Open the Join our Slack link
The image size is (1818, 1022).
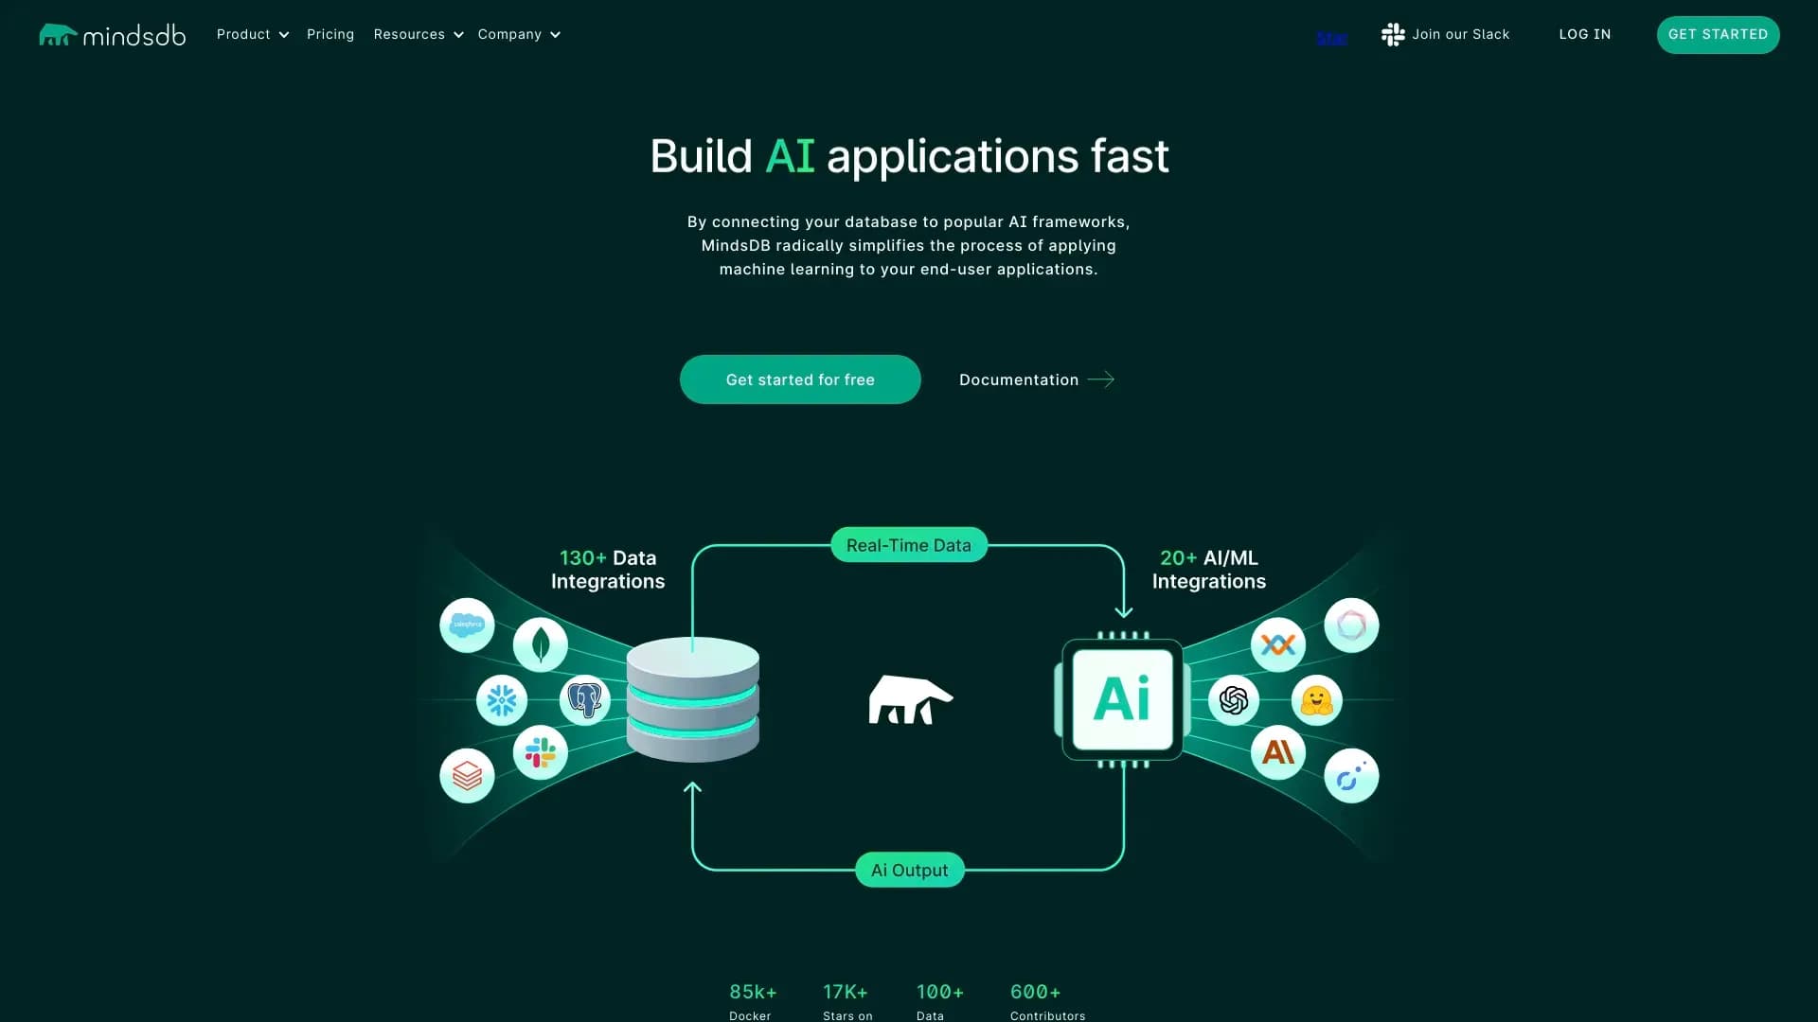[x=1446, y=34]
